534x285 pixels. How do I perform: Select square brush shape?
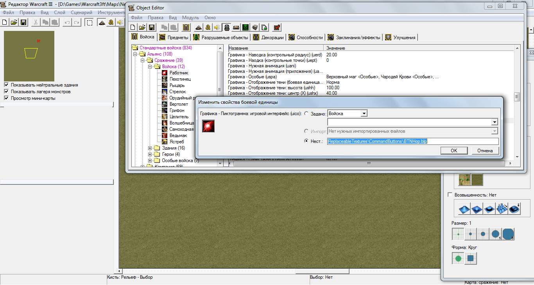pos(471,258)
